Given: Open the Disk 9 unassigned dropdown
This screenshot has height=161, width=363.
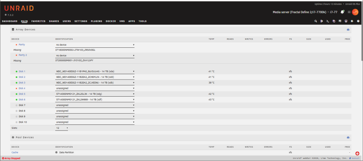Looking at the screenshot, I should [95, 116].
